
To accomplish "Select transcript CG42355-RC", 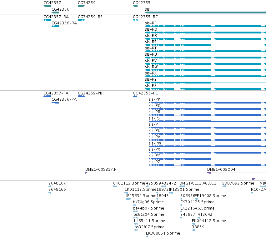I will tap(145, 17).
